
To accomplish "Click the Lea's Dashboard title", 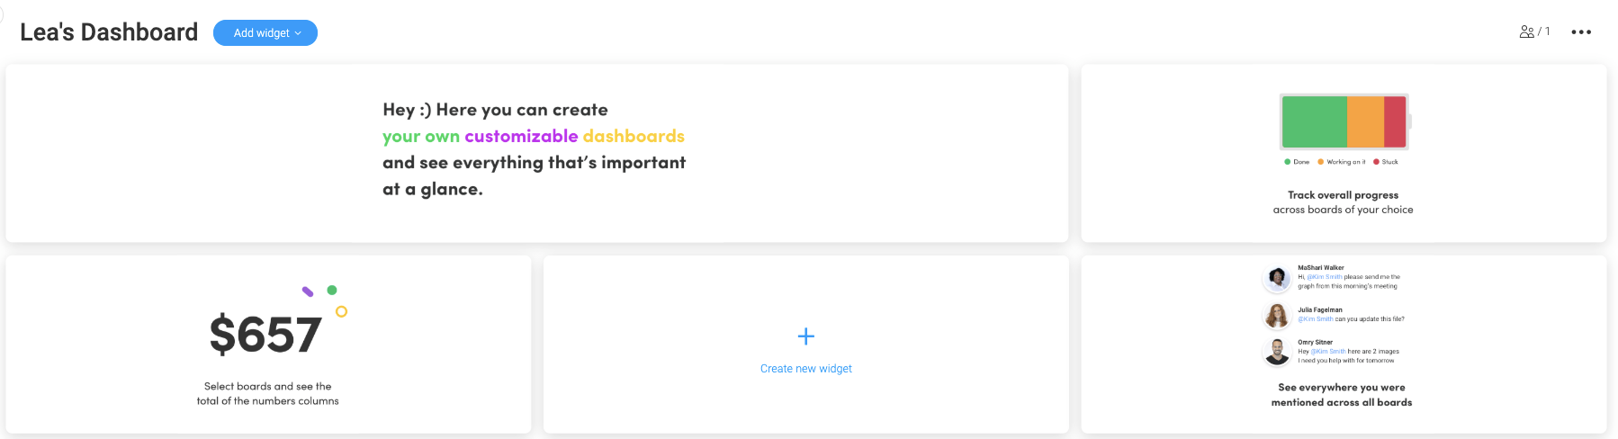I will coord(109,32).
